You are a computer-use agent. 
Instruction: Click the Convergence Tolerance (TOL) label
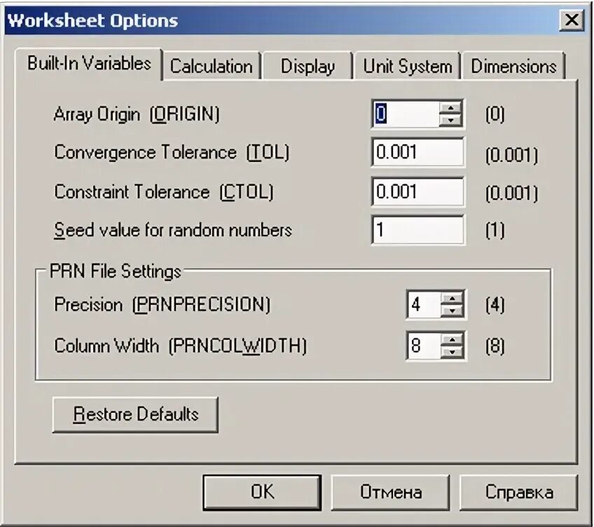point(172,153)
